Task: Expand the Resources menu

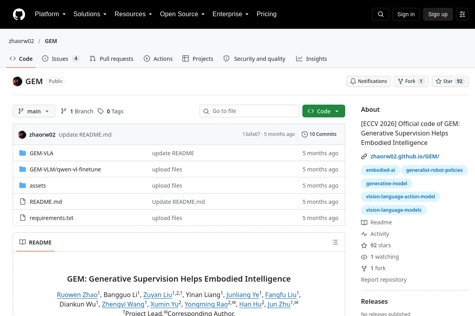Action: tap(133, 14)
